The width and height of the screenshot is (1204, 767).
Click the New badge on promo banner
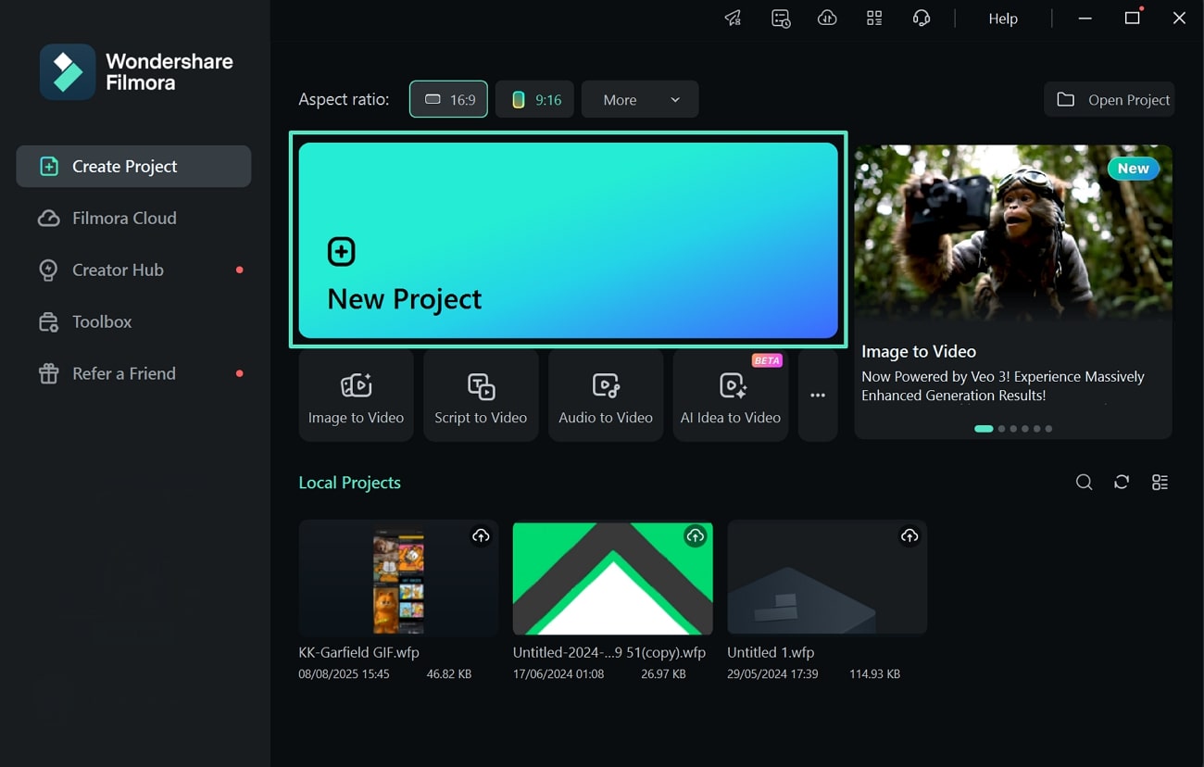coord(1133,169)
